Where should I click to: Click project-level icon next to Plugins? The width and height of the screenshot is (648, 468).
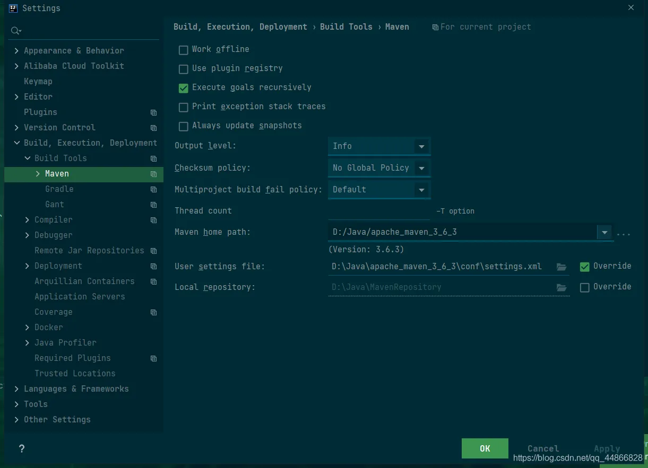click(154, 112)
